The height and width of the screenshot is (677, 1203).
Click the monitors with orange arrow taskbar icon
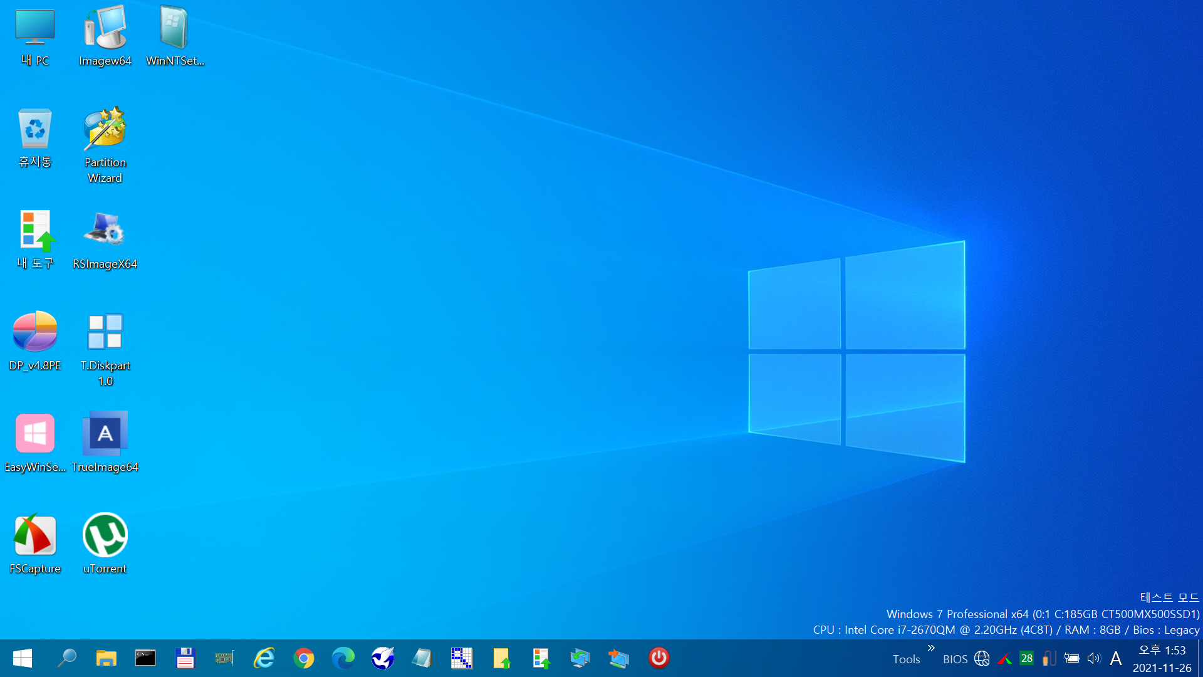pos(619,658)
